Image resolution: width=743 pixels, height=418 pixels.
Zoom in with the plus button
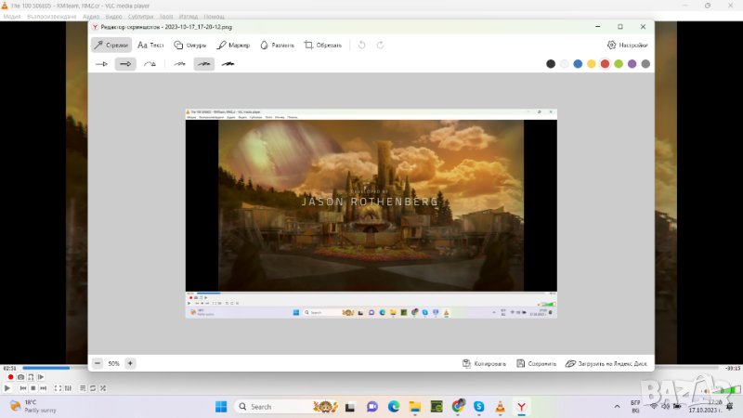coord(130,363)
